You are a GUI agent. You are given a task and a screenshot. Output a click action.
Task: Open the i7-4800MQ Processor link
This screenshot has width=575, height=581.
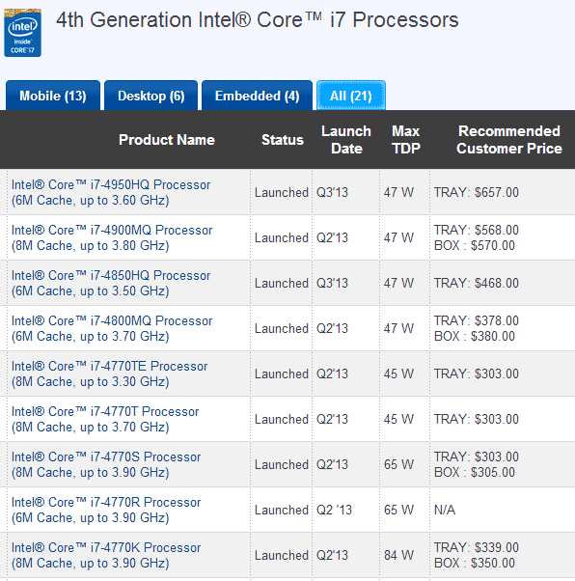(x=112, y=328)
